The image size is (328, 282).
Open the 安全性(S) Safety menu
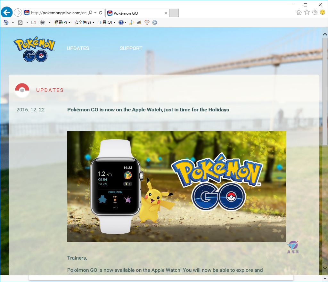[x=85, y=22]
